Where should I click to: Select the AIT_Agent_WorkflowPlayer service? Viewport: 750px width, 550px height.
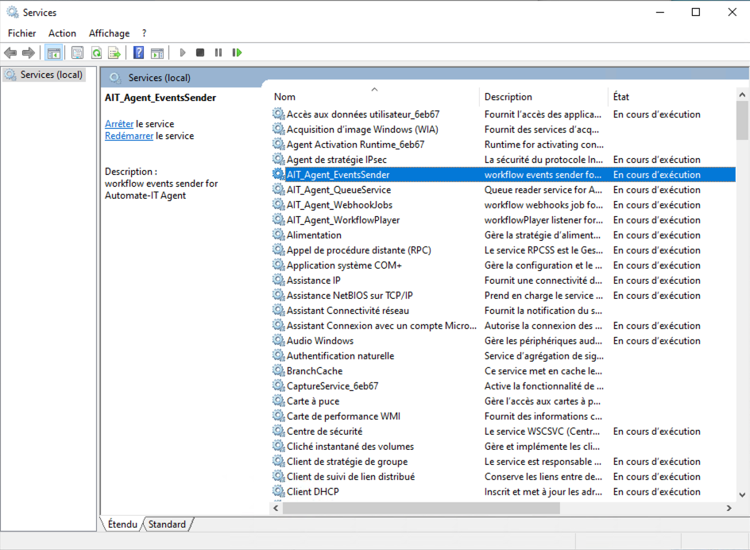coord(343,220)
